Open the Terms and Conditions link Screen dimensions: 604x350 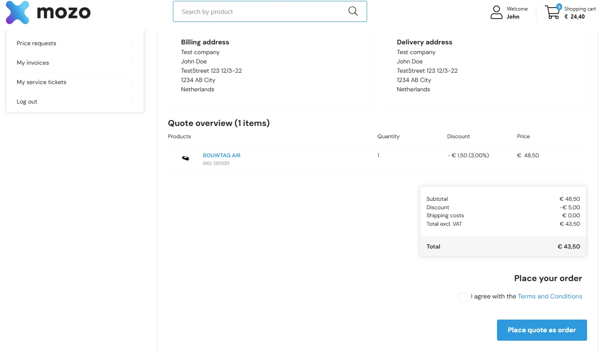pyautogui.click(x=550, y=296)
